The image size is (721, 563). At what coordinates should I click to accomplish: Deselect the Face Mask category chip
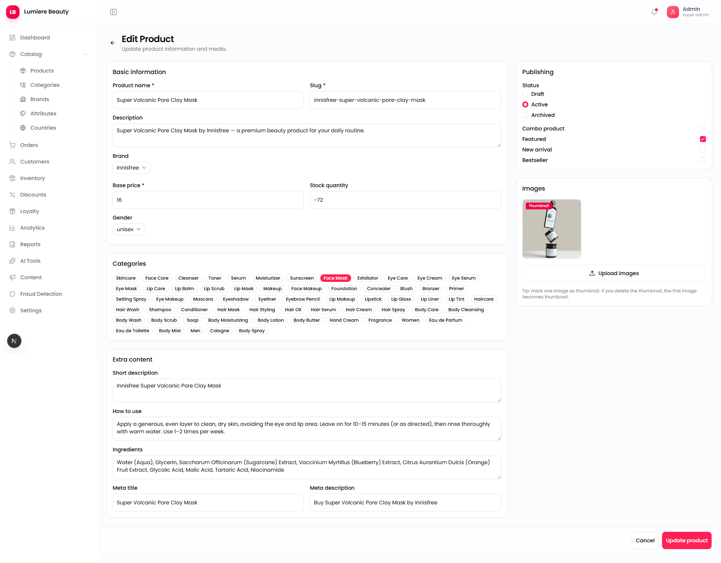[x=335, y=278]
